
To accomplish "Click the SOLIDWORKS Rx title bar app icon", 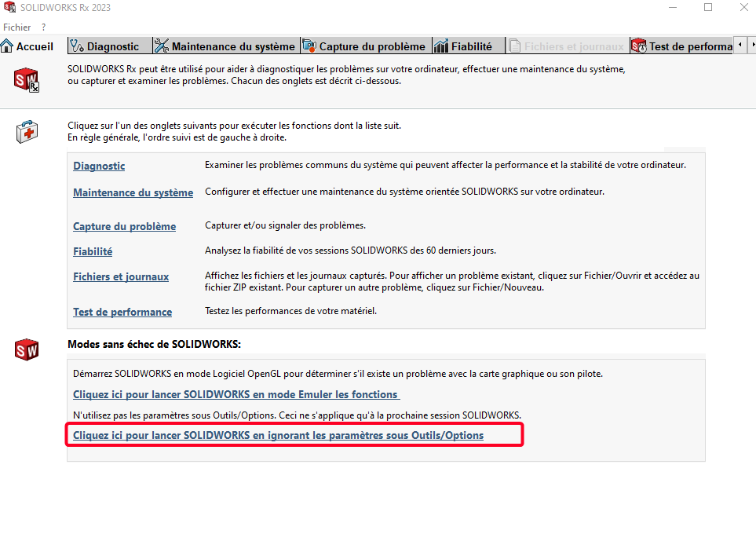I will point(9,7).
